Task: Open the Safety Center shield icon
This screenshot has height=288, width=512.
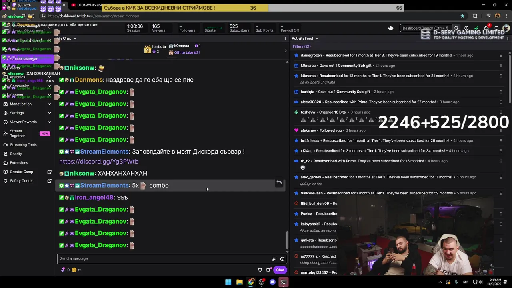Action: pyautogui.click(x=5, y=181)
